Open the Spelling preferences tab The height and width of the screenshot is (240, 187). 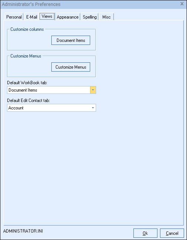click(90, 17)
